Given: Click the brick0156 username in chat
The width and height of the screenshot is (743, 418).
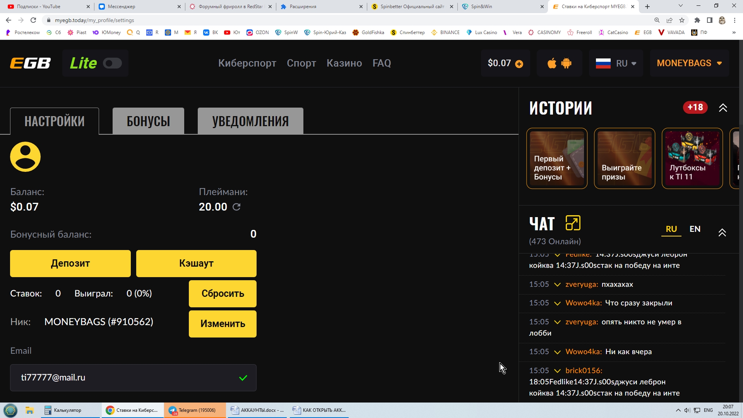Looking at the screenshot, I should tap(584, 371).
